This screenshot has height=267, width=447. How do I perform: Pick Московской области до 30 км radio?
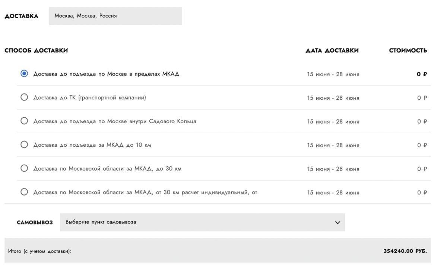pos(24,169)
